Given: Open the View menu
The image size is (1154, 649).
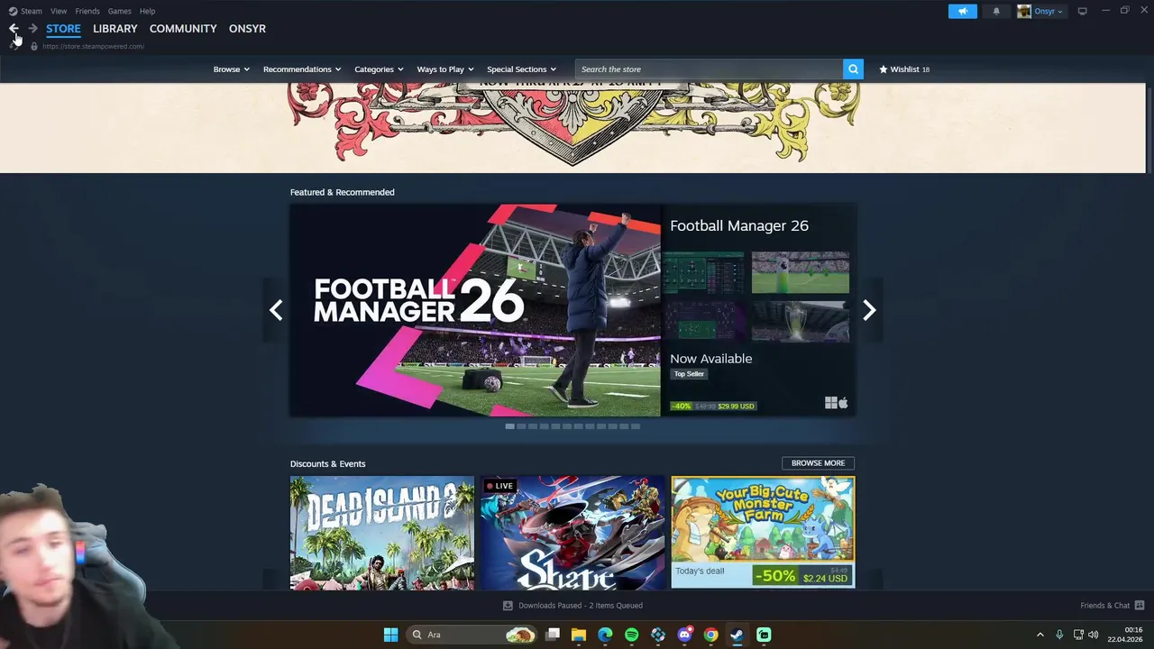Looking at the screenshot, I should point(59,11).
